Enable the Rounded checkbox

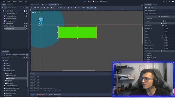tap(165, 43)
